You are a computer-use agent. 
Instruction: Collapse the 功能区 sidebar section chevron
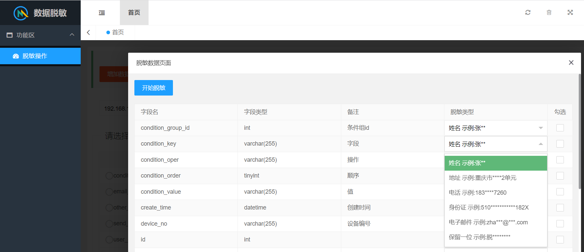tap(72, 35)
